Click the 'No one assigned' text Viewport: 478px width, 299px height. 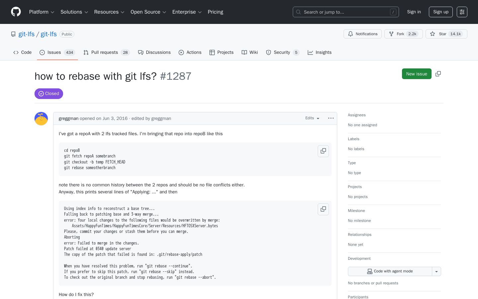coord(362,125)
